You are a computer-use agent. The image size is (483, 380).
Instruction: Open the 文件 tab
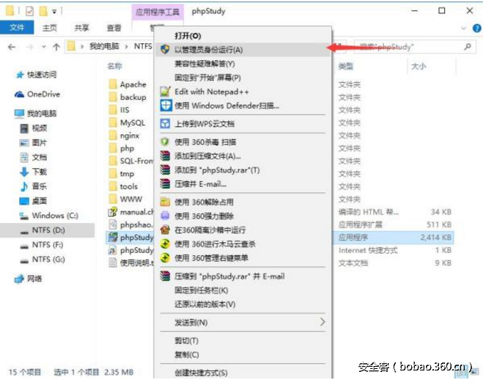(17, 28)
